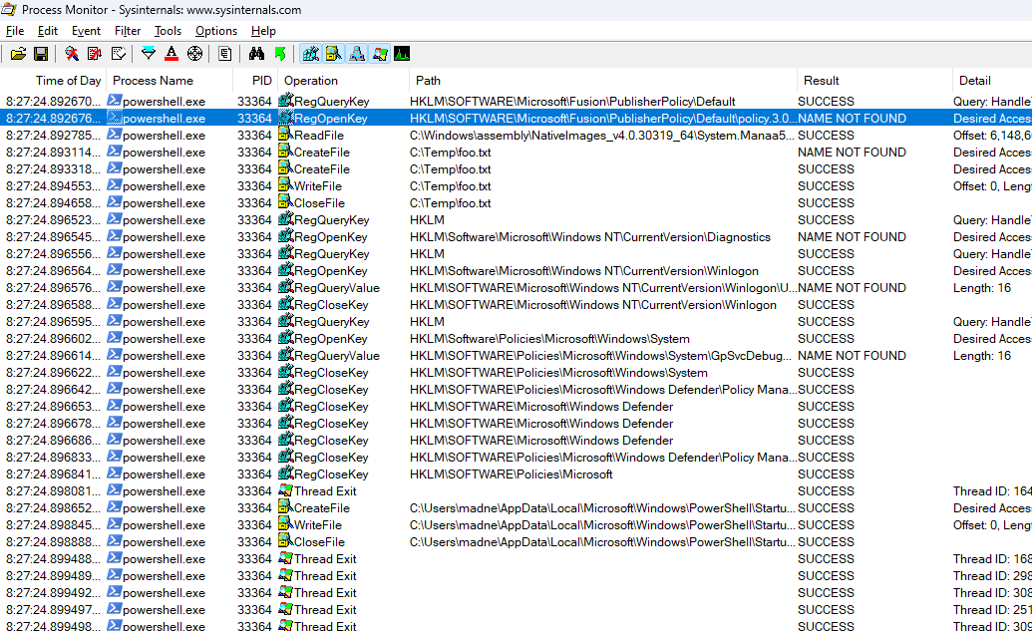Click the green Jump To Object arrow icon
Image resolution: width=1032 pixels, height=631 pixels.
[x=280, y=54]
